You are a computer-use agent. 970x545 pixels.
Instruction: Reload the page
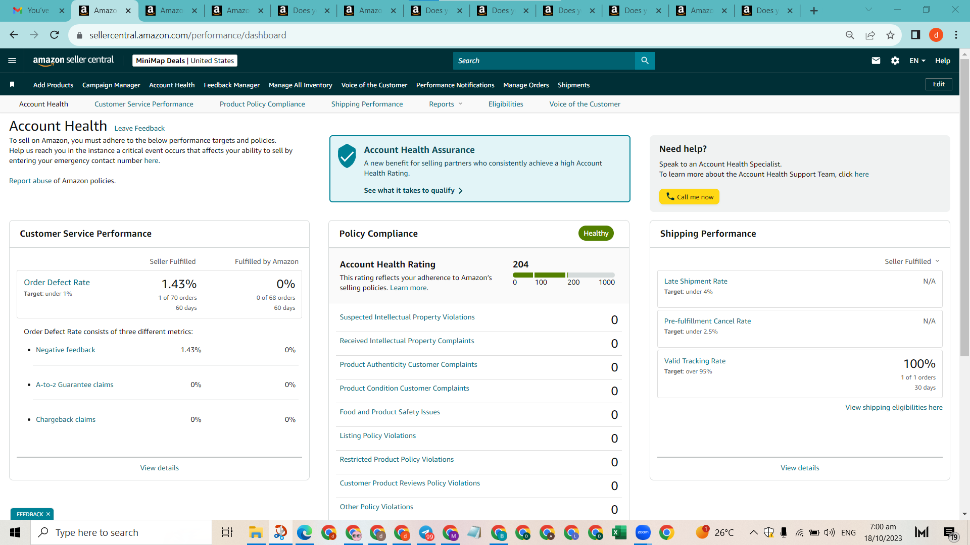pyautogui.click(x=55, y=35)
